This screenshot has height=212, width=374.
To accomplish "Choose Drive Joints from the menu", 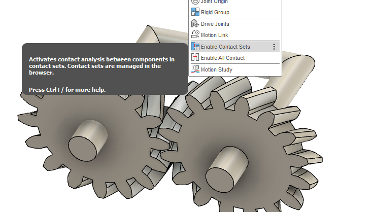I will [x=235, y=24].
